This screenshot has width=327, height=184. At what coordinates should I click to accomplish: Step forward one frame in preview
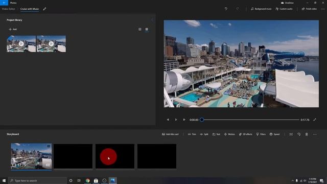(x=184, y=120)
